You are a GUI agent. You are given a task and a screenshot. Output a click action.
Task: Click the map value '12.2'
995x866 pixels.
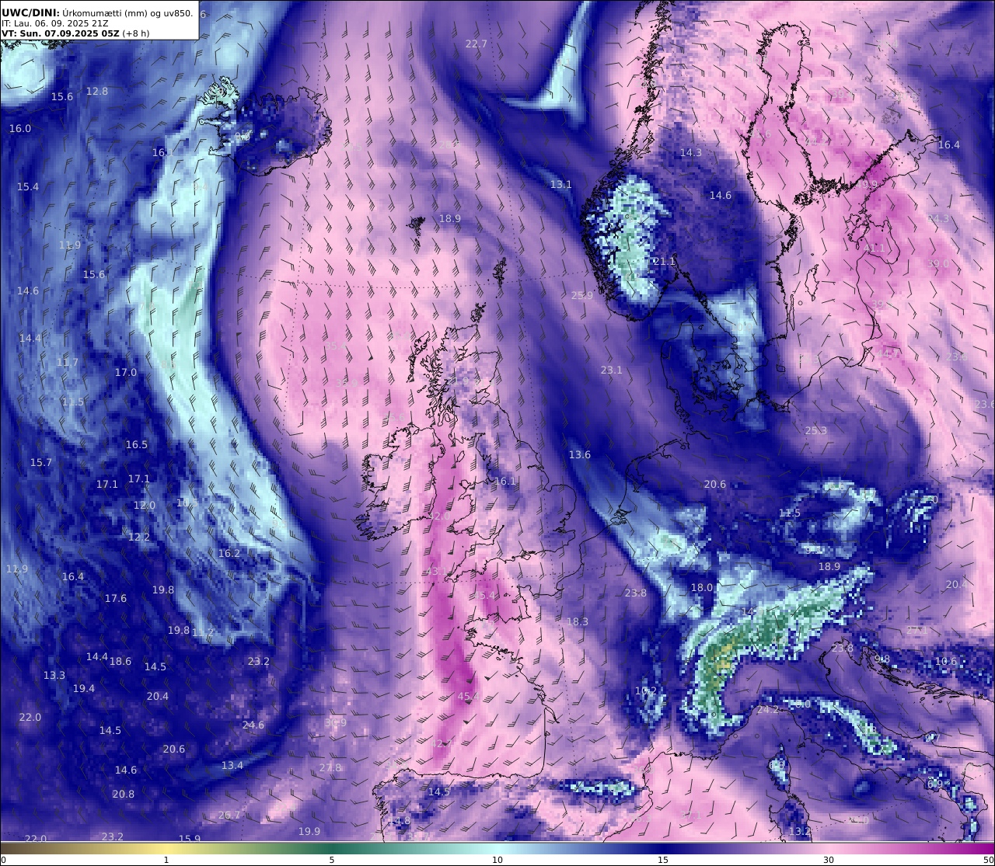click(x=139, y=537)
